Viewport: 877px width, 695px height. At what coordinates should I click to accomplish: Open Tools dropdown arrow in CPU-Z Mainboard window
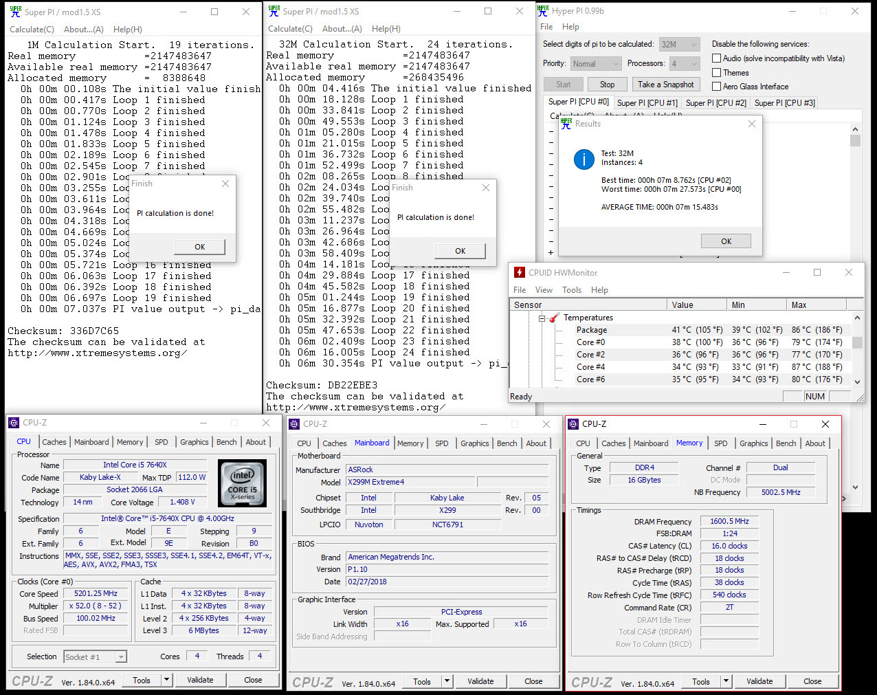447,681
